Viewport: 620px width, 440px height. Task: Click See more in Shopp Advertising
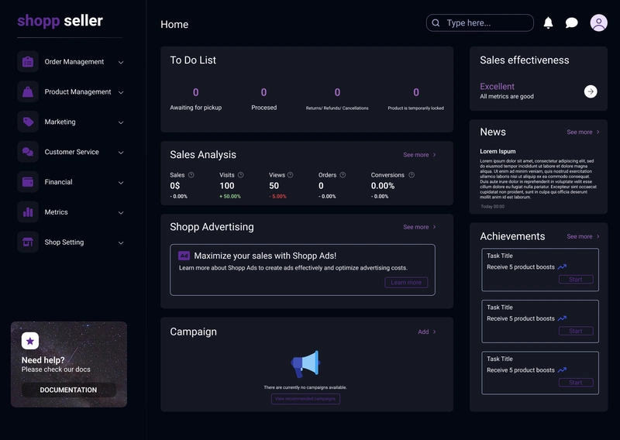419,227
